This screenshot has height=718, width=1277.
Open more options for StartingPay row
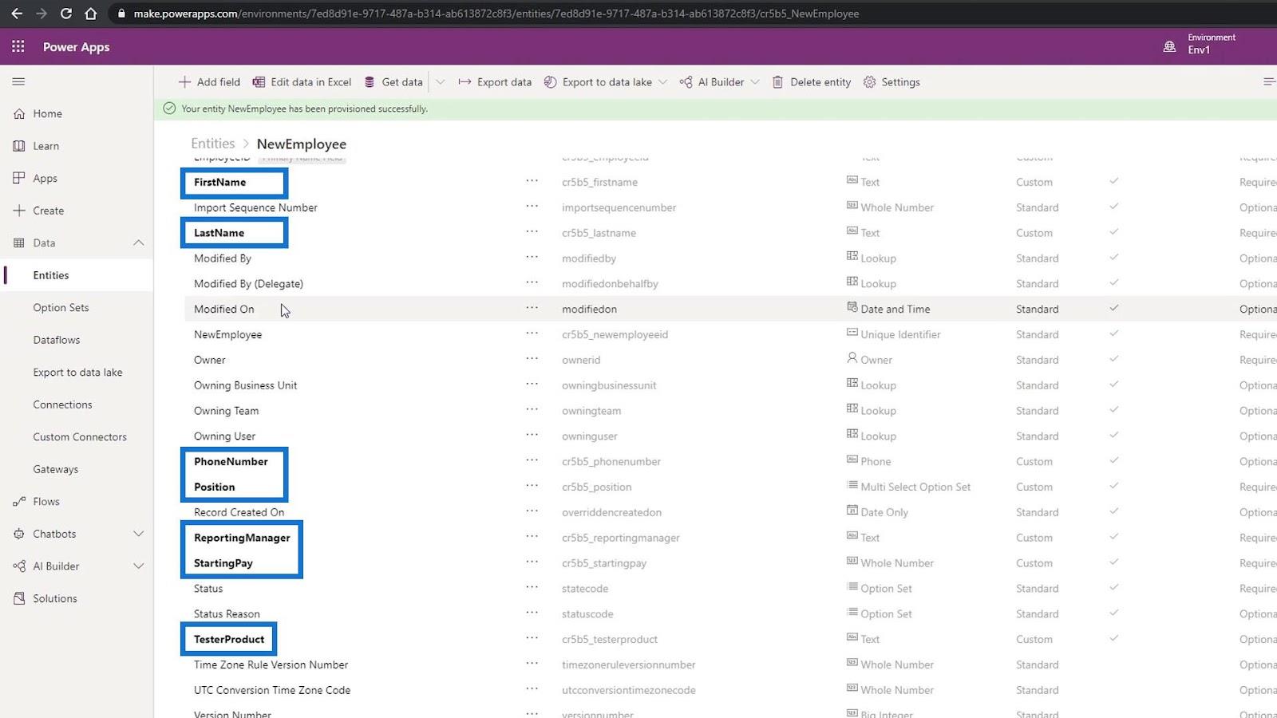point(532,562)
